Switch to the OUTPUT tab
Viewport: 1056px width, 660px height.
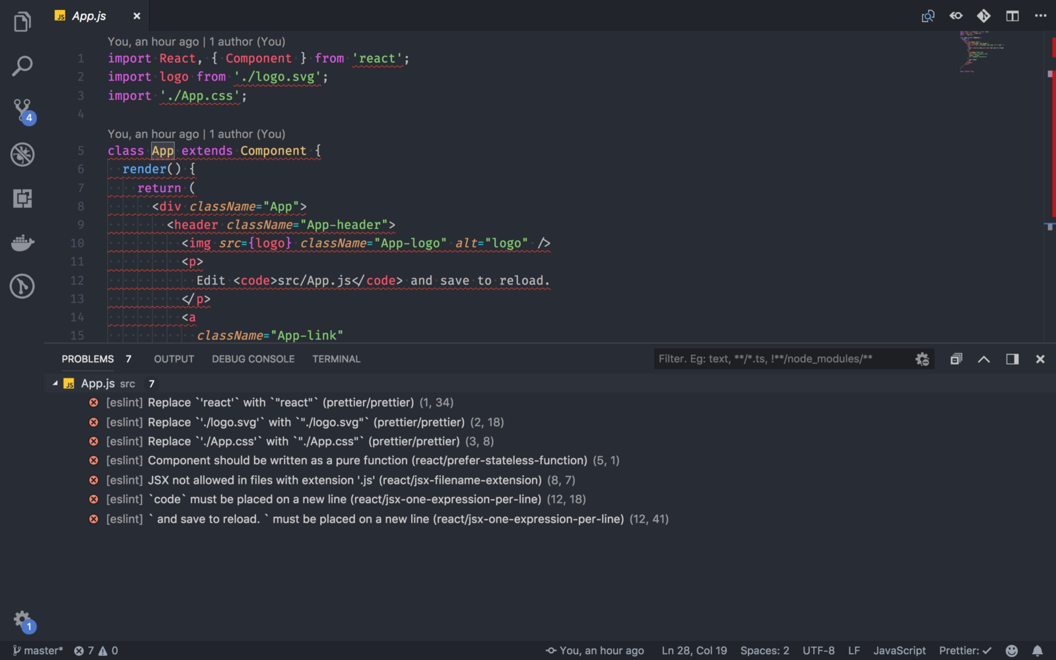174,359
